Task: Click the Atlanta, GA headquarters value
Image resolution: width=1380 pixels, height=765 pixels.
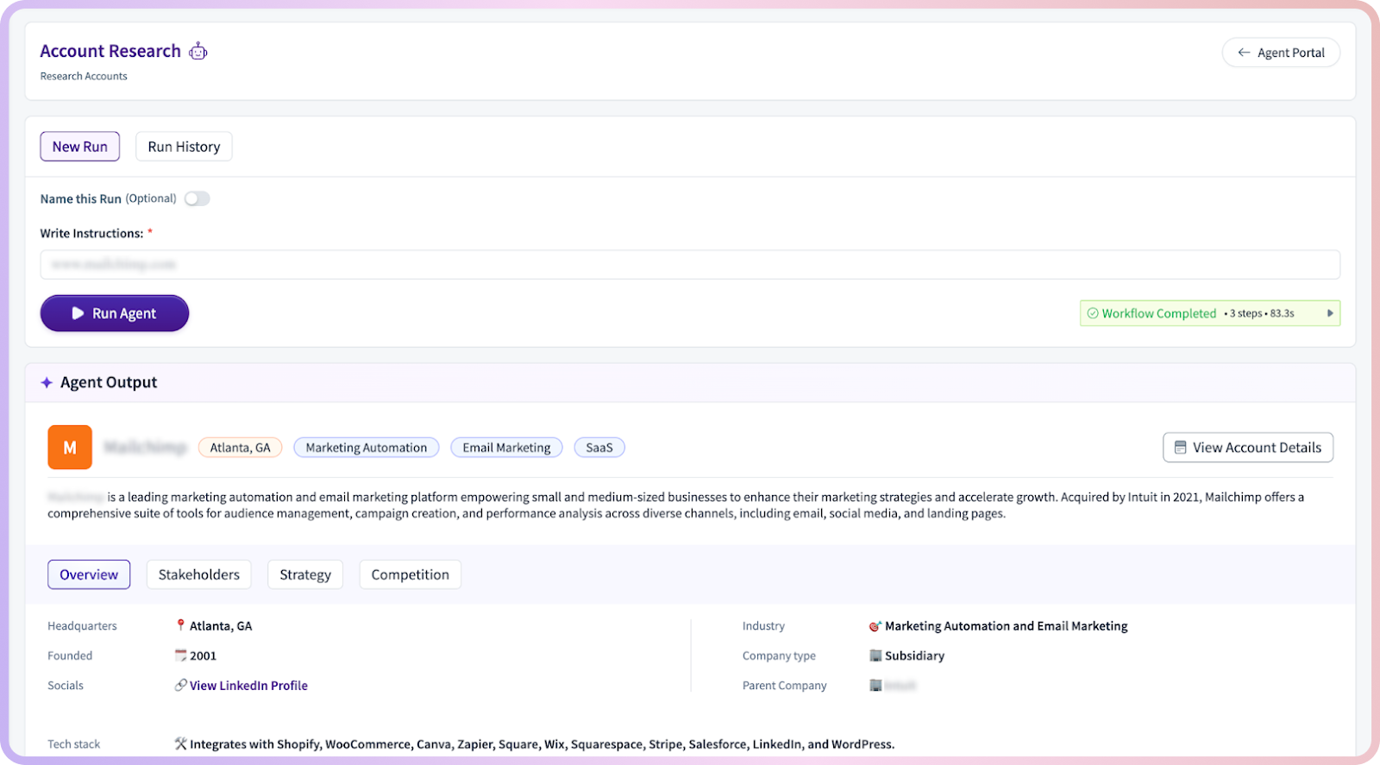Action: (x=221, y=626)
